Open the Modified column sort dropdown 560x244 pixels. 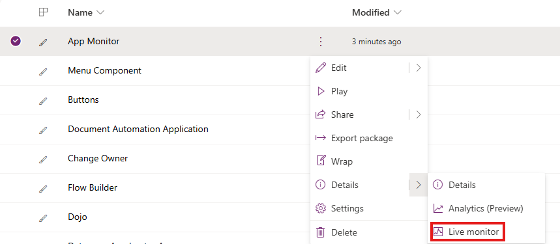click(397, 13)
